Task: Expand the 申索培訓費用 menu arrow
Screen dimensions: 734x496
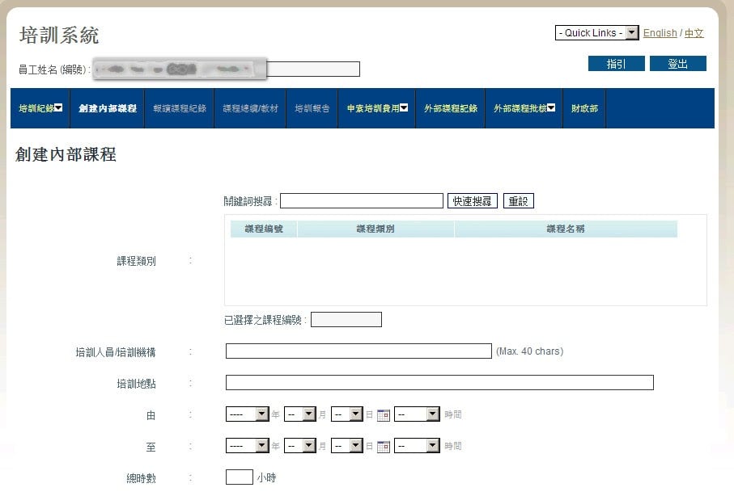Action: point(404,108)
